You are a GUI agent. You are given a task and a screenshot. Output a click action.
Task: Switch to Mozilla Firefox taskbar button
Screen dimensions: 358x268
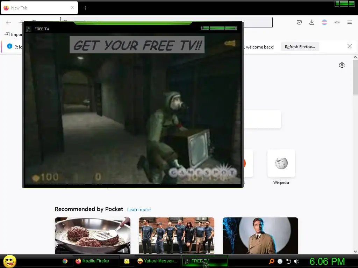pyautogui.click(x=96, y=261)
